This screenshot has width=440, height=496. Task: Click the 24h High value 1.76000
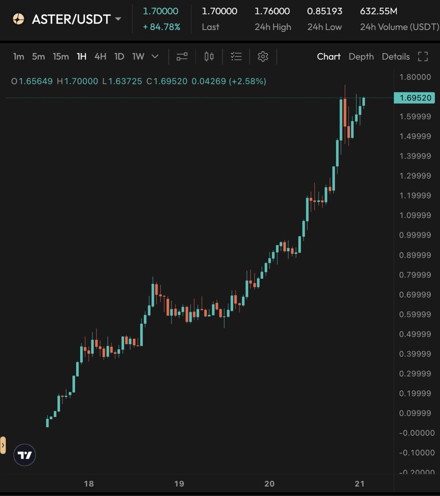(x=272, y=11)
